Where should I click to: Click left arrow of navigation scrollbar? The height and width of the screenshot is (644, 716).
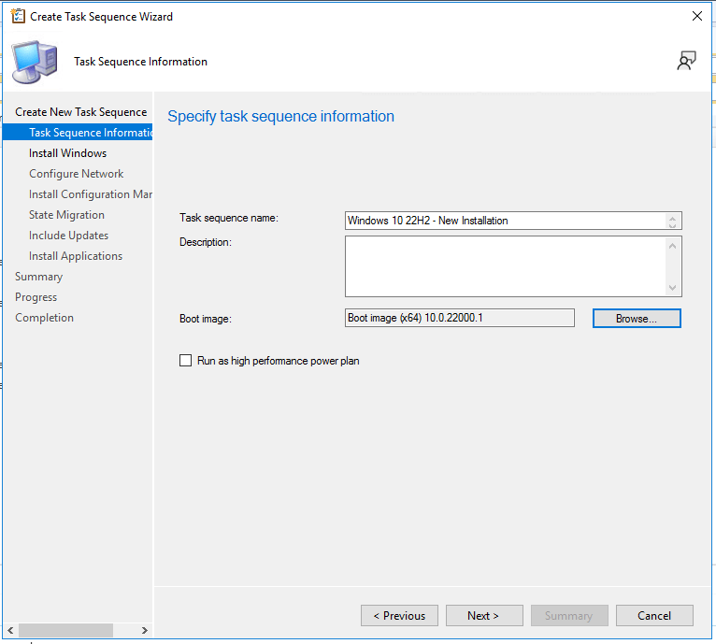tap(10, 630)
